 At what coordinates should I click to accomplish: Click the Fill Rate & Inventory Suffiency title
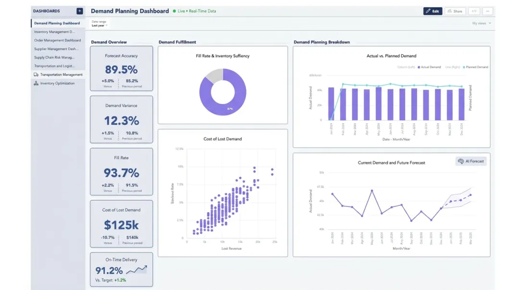(223, 56)
